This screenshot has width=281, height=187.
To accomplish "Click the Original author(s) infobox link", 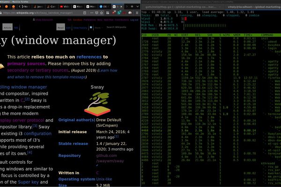I will coord(77,120).
